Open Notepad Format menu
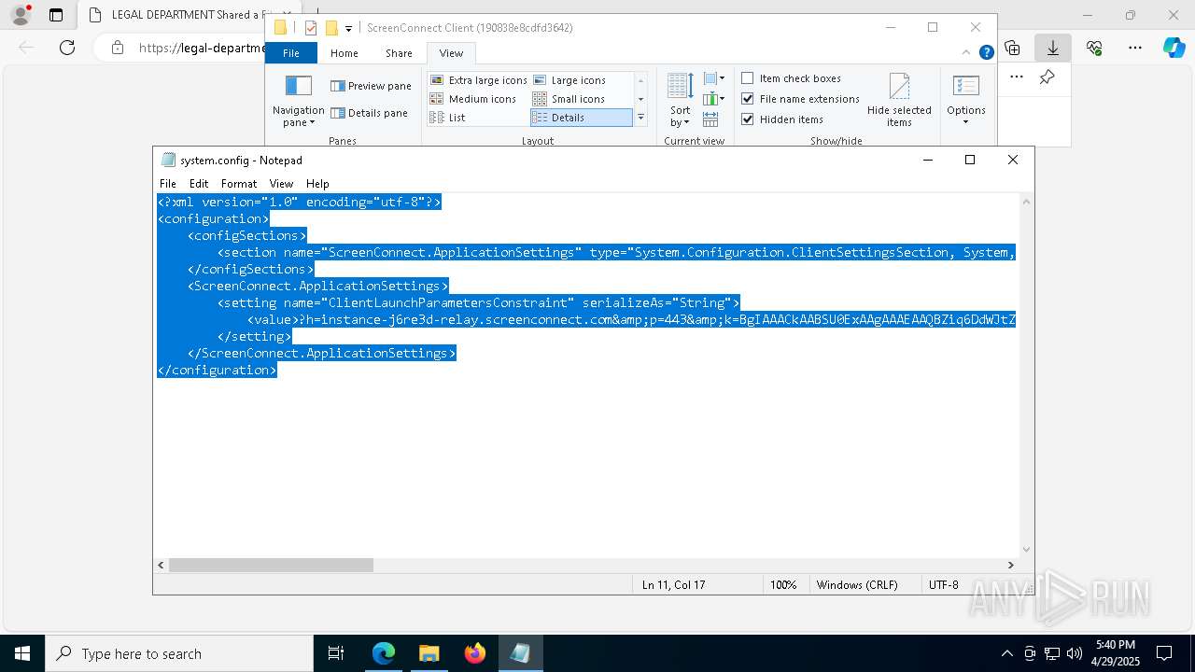The image size is (1195, 672). pyautogui.click(x=239, y=184)
